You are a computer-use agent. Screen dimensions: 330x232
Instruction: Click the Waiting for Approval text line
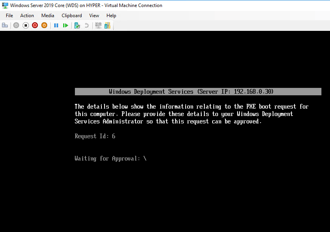pyautogui.click(x=110, y=159)
